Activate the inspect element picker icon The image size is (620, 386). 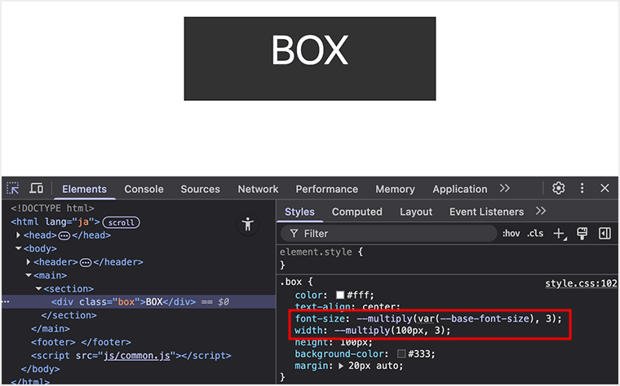point(13,188)
